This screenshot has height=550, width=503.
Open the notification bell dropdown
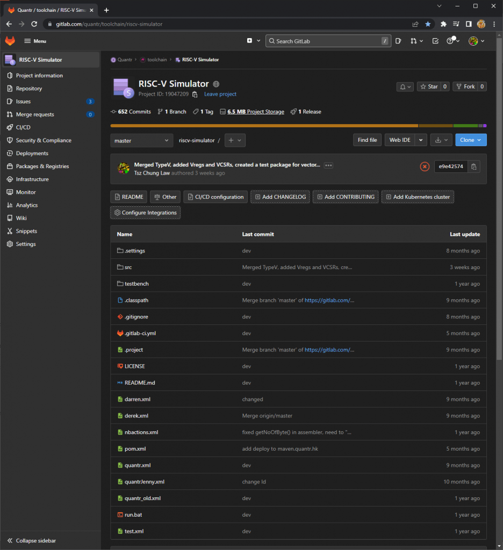(405, 86)
